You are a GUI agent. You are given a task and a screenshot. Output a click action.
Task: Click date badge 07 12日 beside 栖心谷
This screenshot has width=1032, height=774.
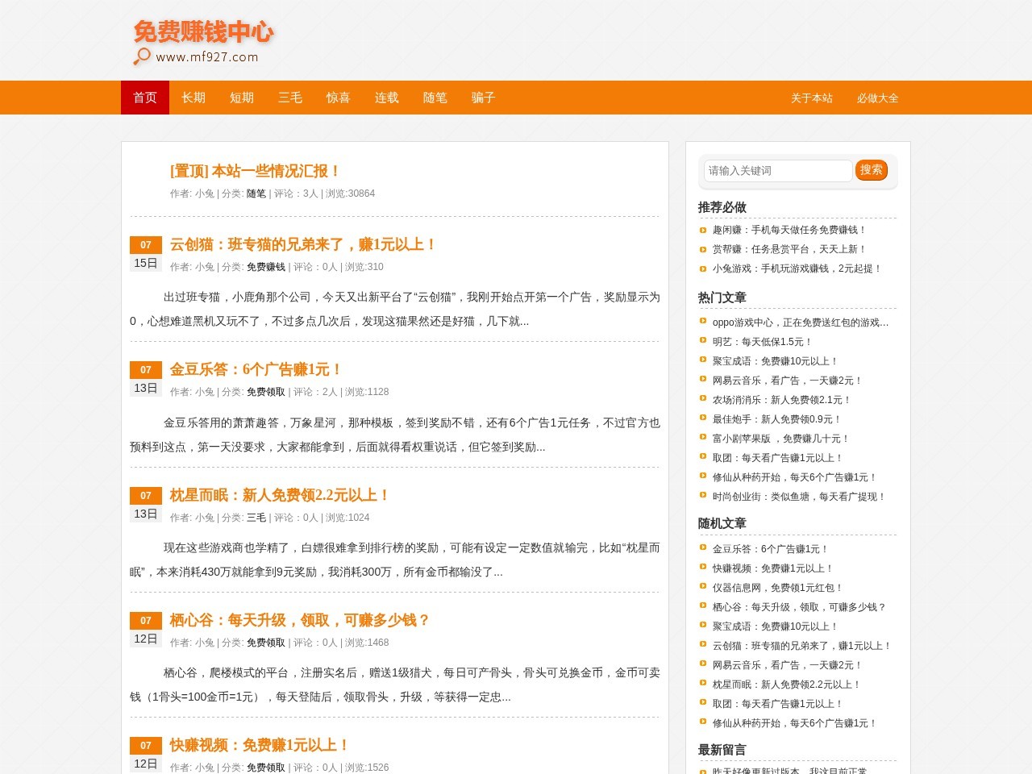point(146,630)
